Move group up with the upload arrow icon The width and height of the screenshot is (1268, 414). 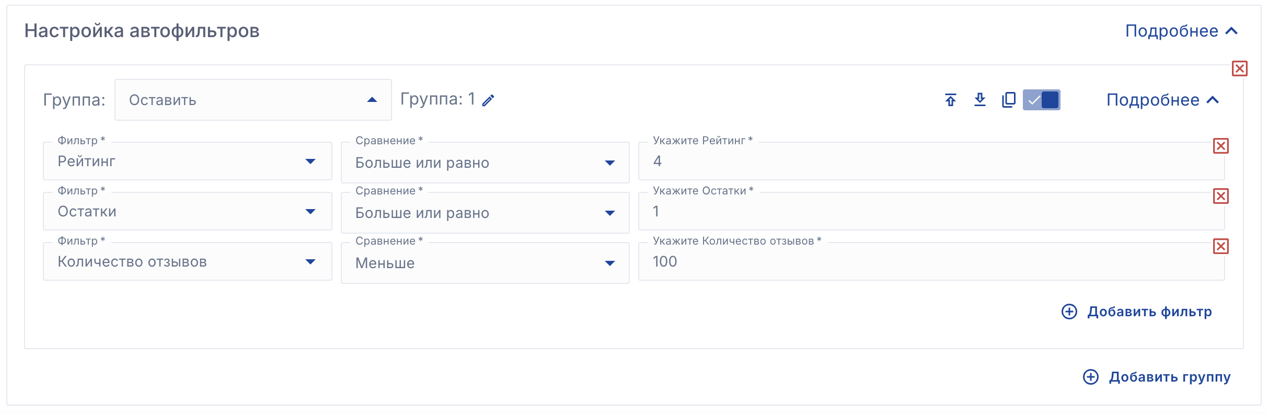(x=951, y=100)
